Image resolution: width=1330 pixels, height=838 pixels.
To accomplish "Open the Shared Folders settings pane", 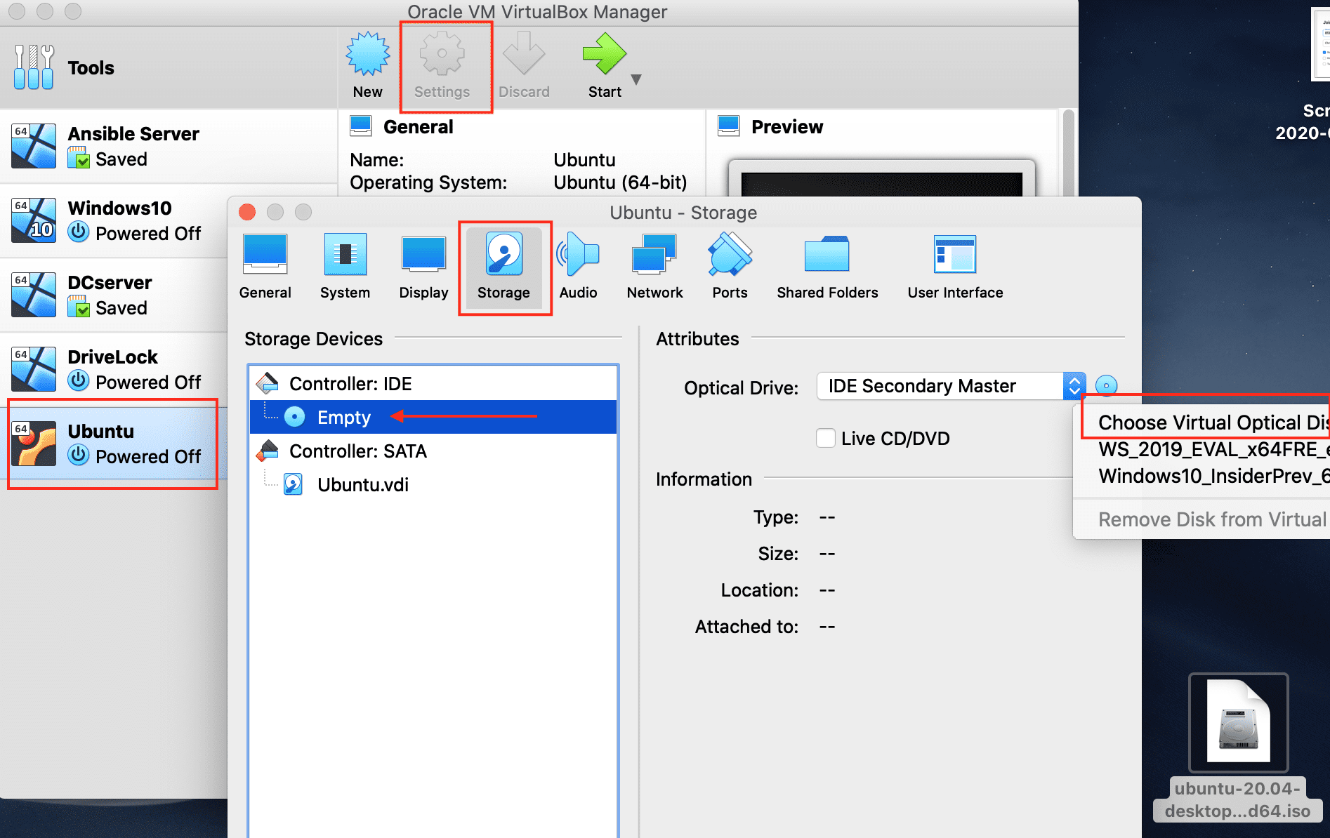I will [x=827, y=267].
